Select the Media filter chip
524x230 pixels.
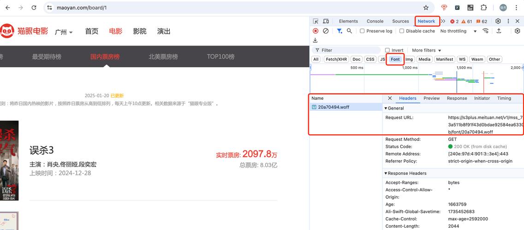424,59
